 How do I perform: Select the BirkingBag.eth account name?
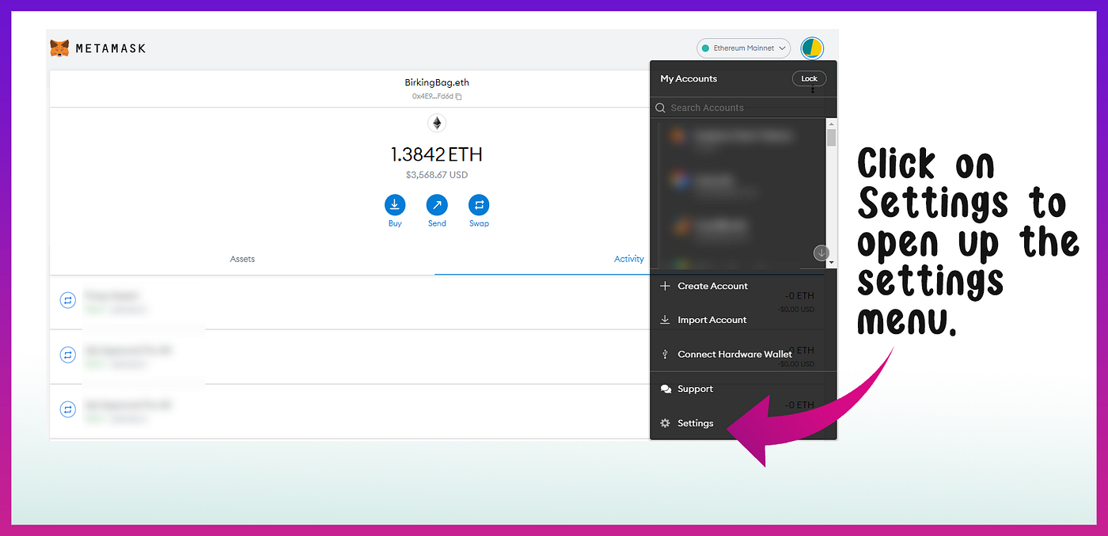(437, 82)
